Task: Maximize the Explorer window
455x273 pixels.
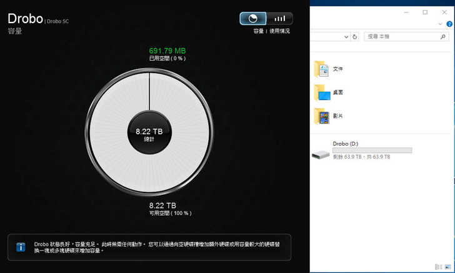Action: point(425,12)
